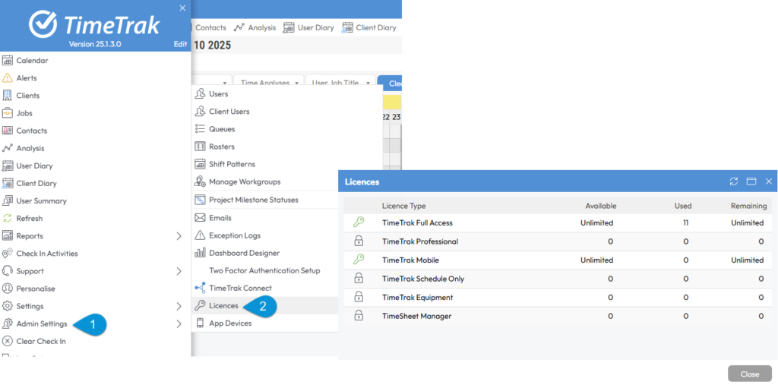Click the TimeTrak Mobile key icon
This screenshot has height=385, width=778.
[x=359, y=260]
